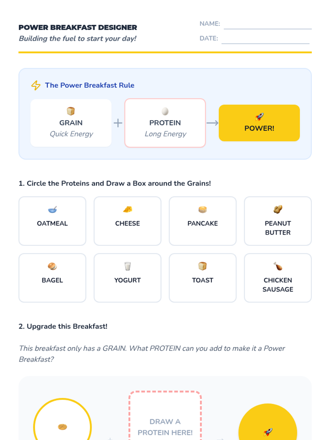Click the GRAIN Quick Energy card
Screen dimensions: 330x440
tap(71, 123)
